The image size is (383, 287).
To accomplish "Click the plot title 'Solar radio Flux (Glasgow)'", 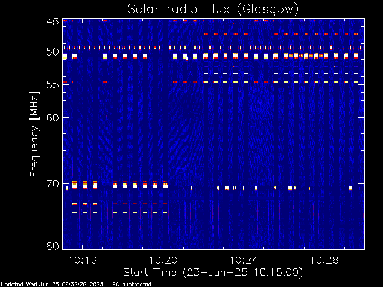I will 213,10.
